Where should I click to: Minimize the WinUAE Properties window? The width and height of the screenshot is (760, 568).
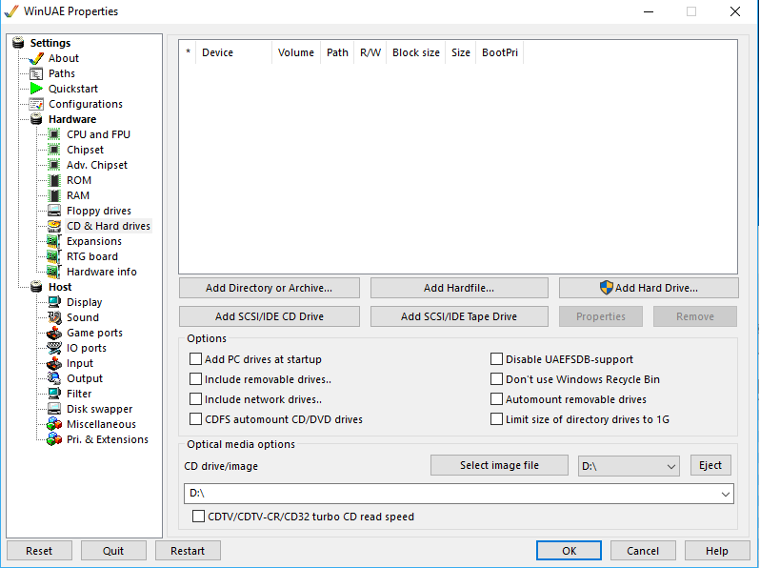[649, 11]
